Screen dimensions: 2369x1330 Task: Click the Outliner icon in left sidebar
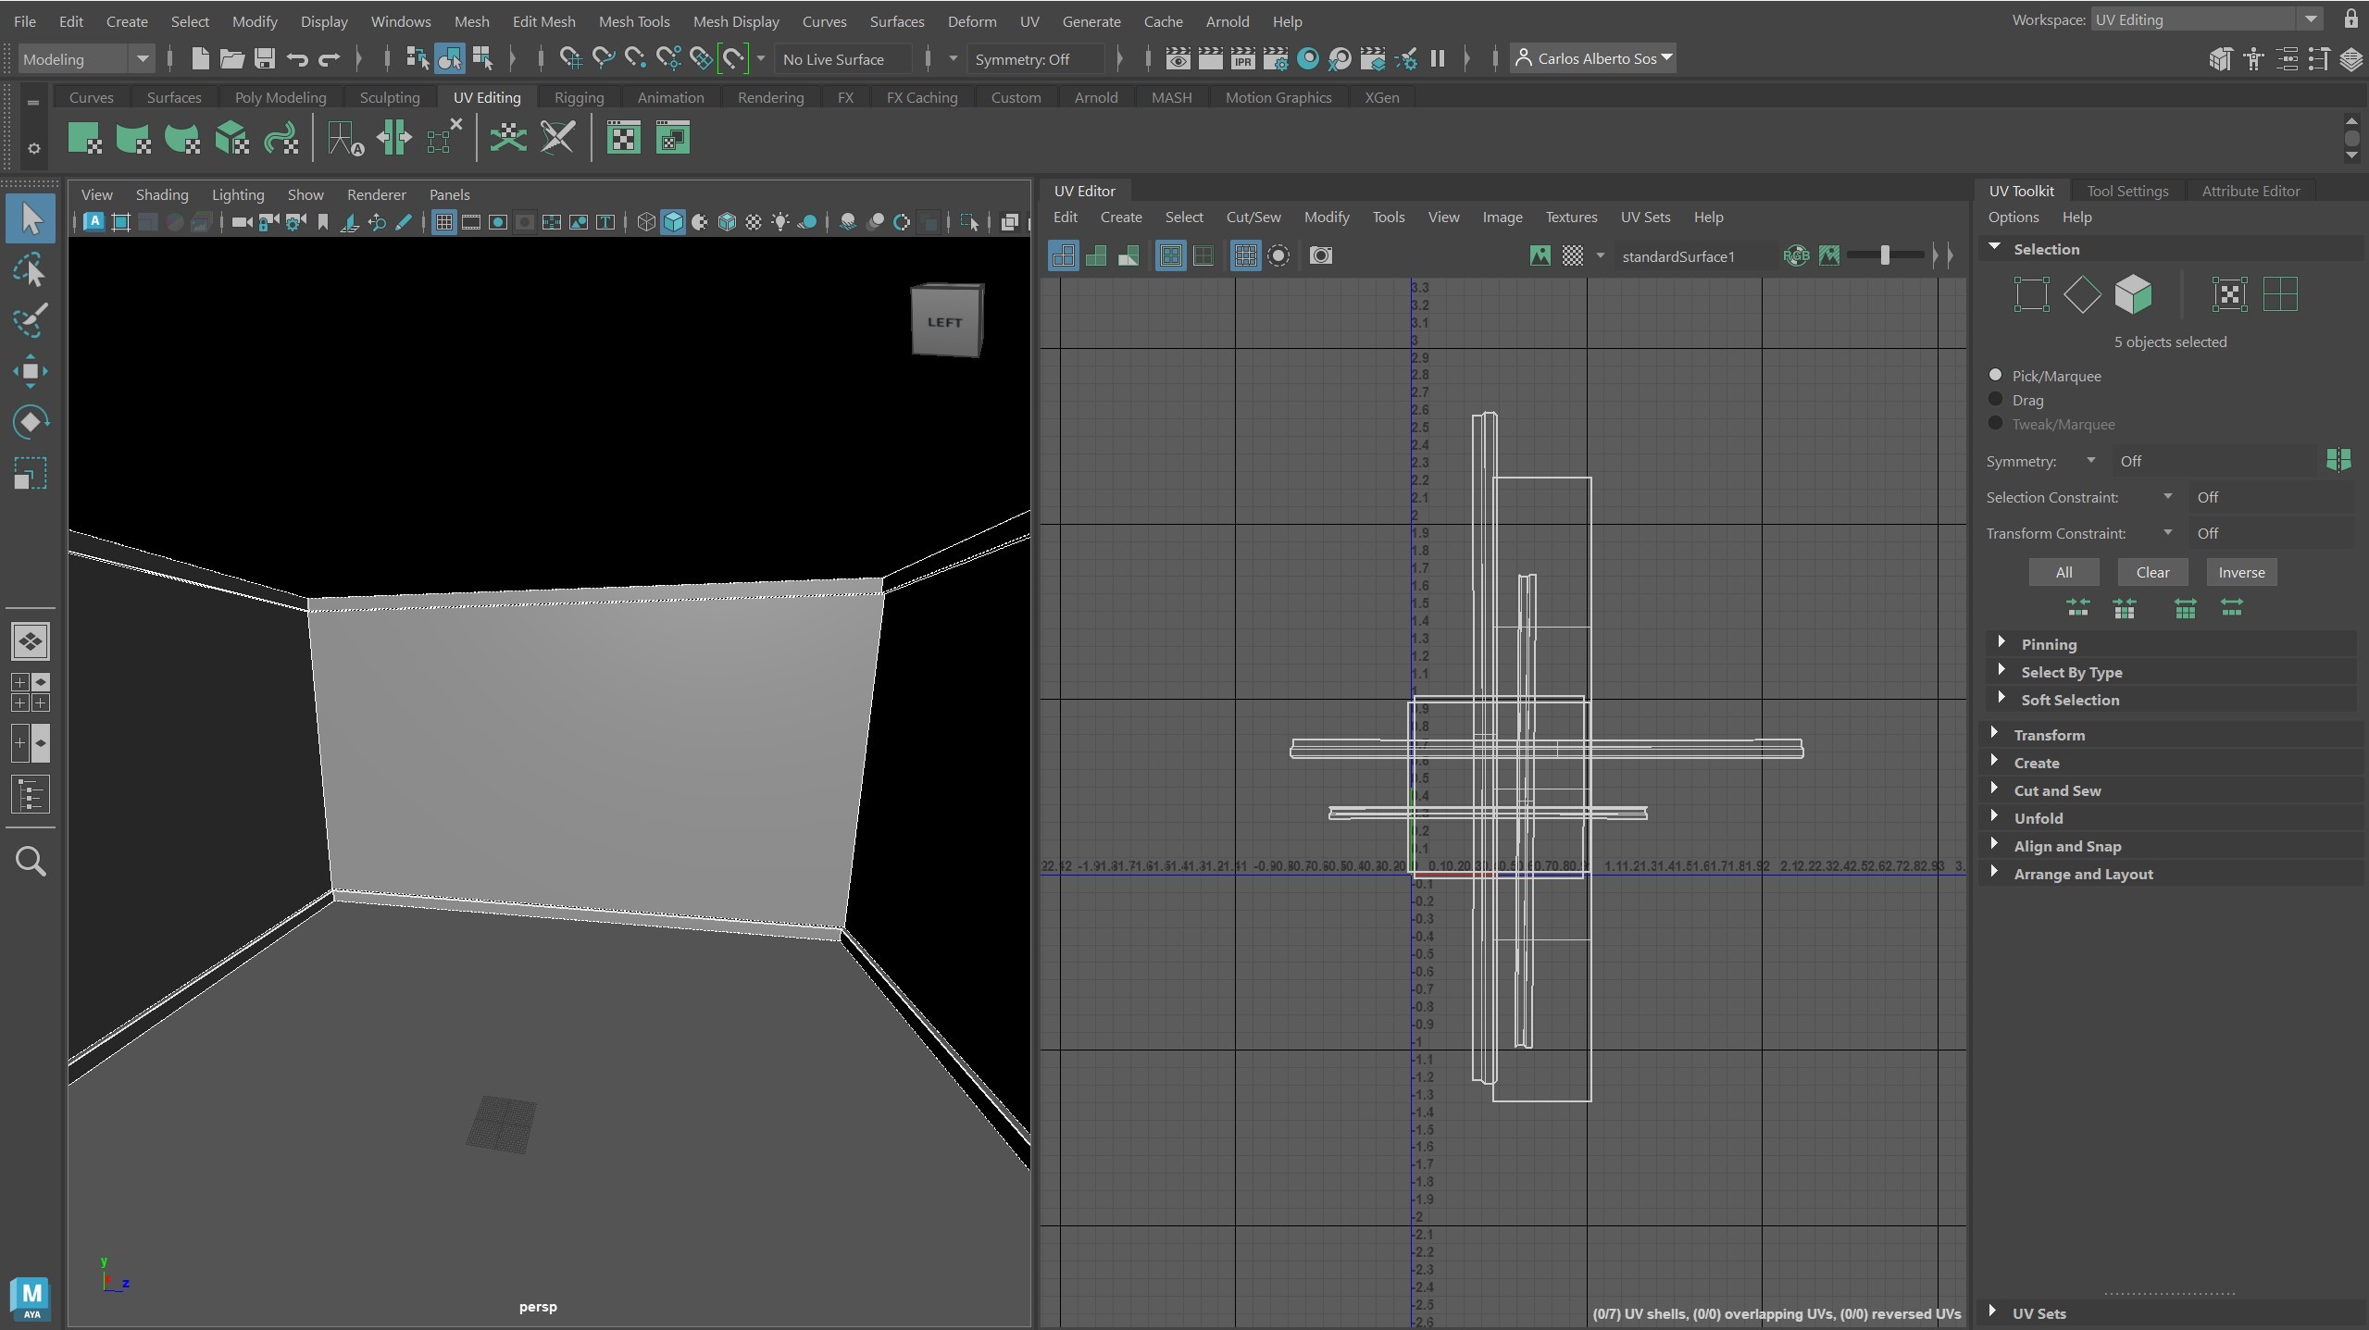(31, 794)
